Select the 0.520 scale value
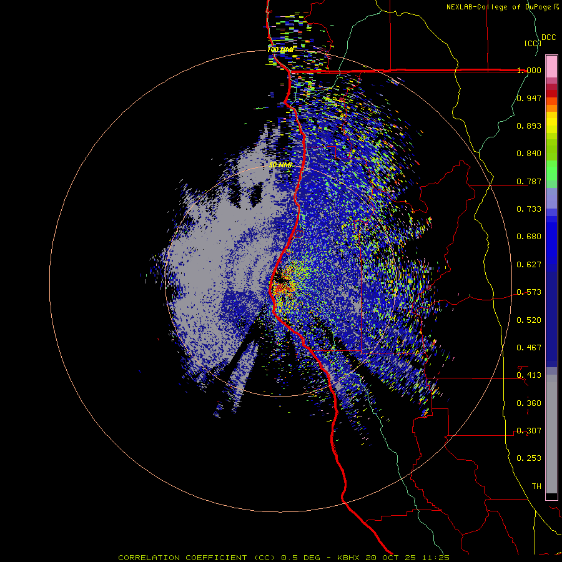The height and width of the screenshot is (562, 562). (529, 320)
